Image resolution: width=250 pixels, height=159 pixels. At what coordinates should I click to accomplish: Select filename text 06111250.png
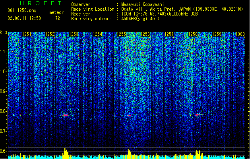coord(22,10)
